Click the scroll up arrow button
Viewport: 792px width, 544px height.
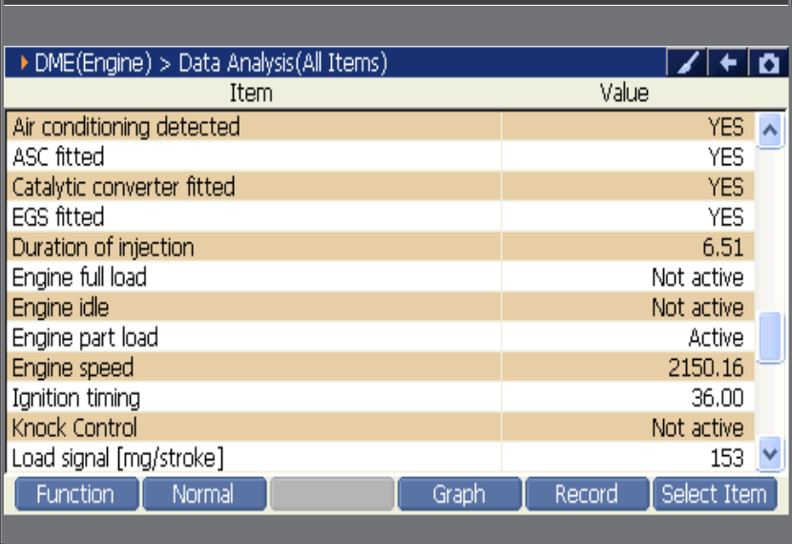click(x=770, y=131)
